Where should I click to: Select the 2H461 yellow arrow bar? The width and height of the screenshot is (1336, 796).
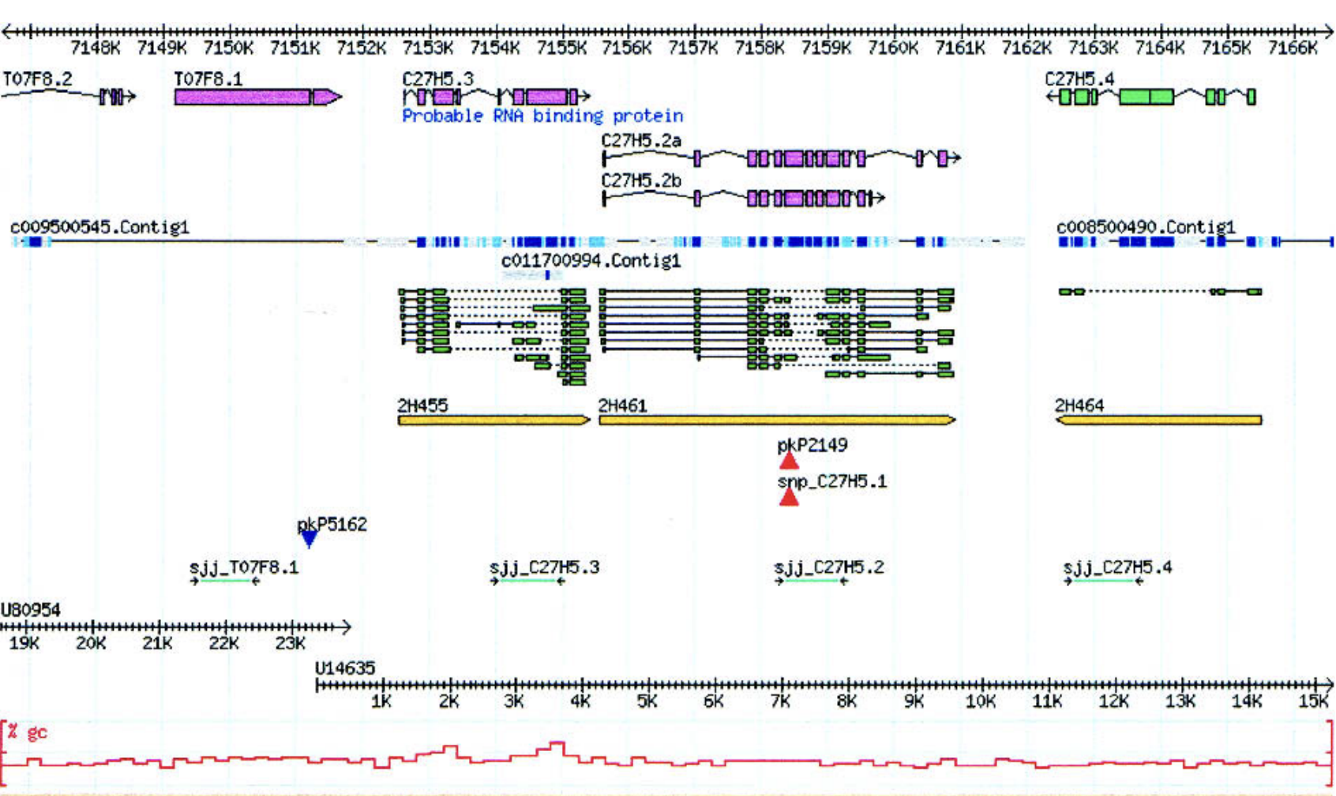click(775, 420)
